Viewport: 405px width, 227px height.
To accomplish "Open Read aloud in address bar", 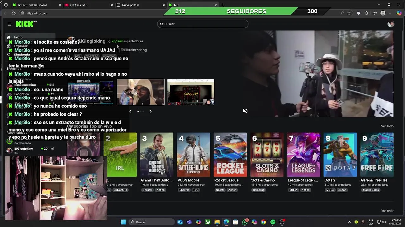I will pyautogui.click(x=342, y=13).
